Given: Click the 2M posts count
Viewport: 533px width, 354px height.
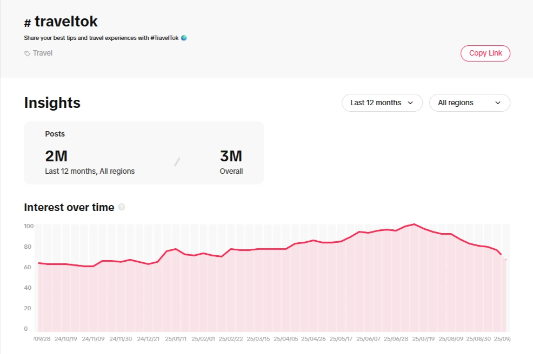Looking at the screenshot, I should pyautogui.click(x=56, y=156).
